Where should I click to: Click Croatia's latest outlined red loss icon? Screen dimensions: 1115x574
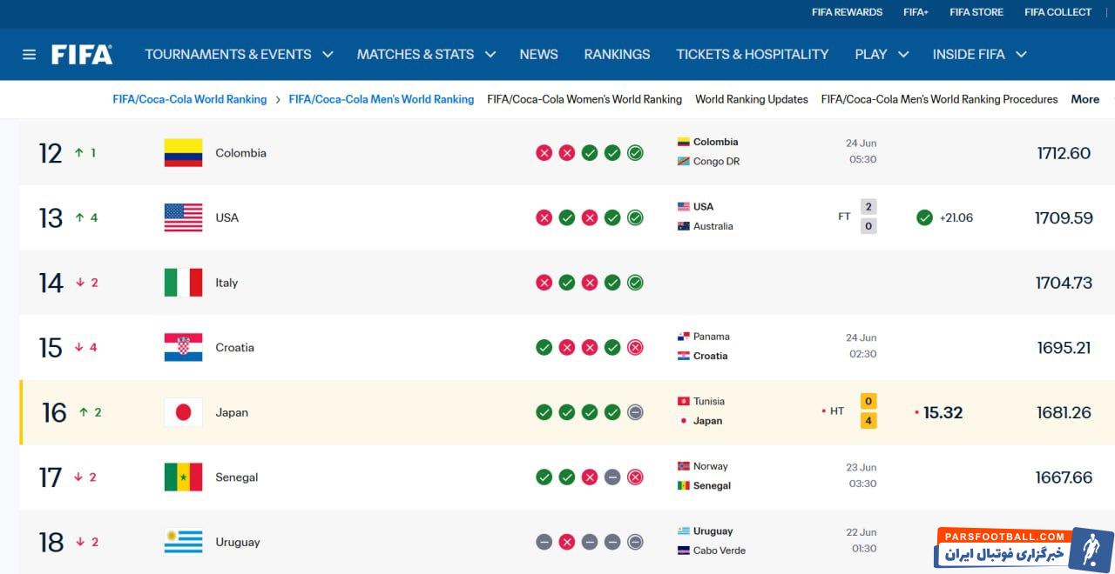(635, 348)
